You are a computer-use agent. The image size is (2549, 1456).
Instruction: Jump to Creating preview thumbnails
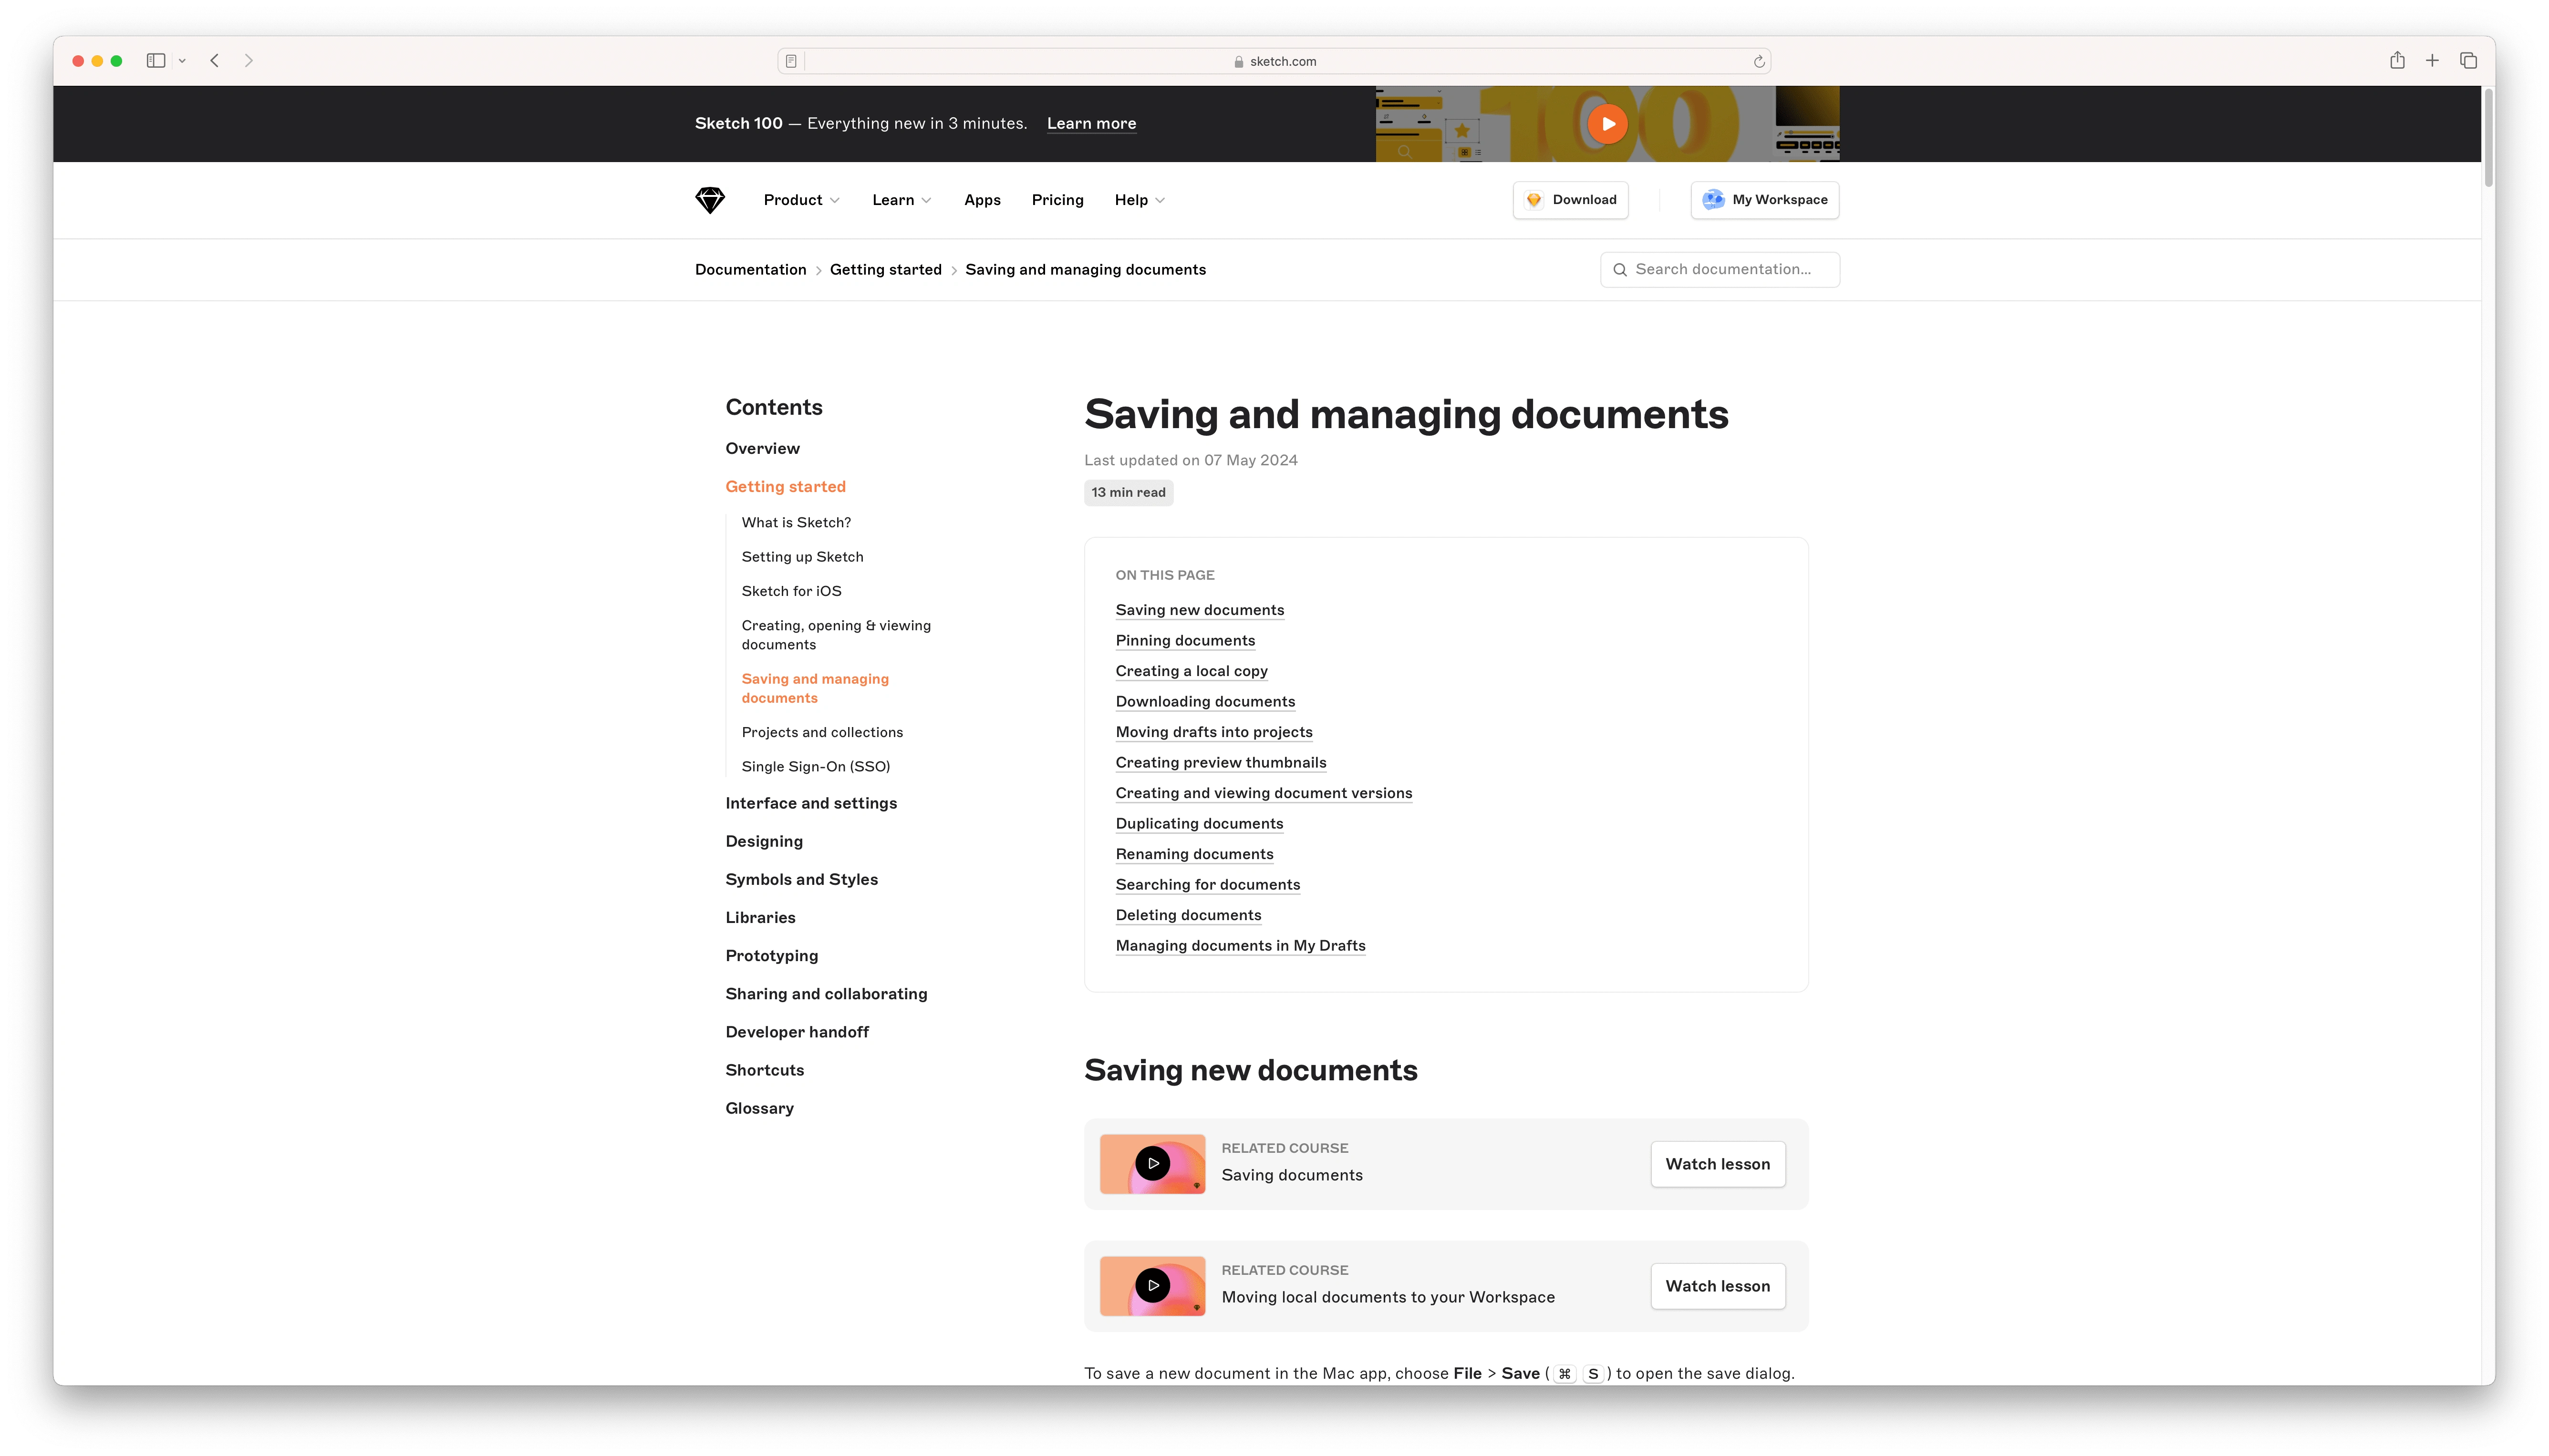coord(1221,763)
